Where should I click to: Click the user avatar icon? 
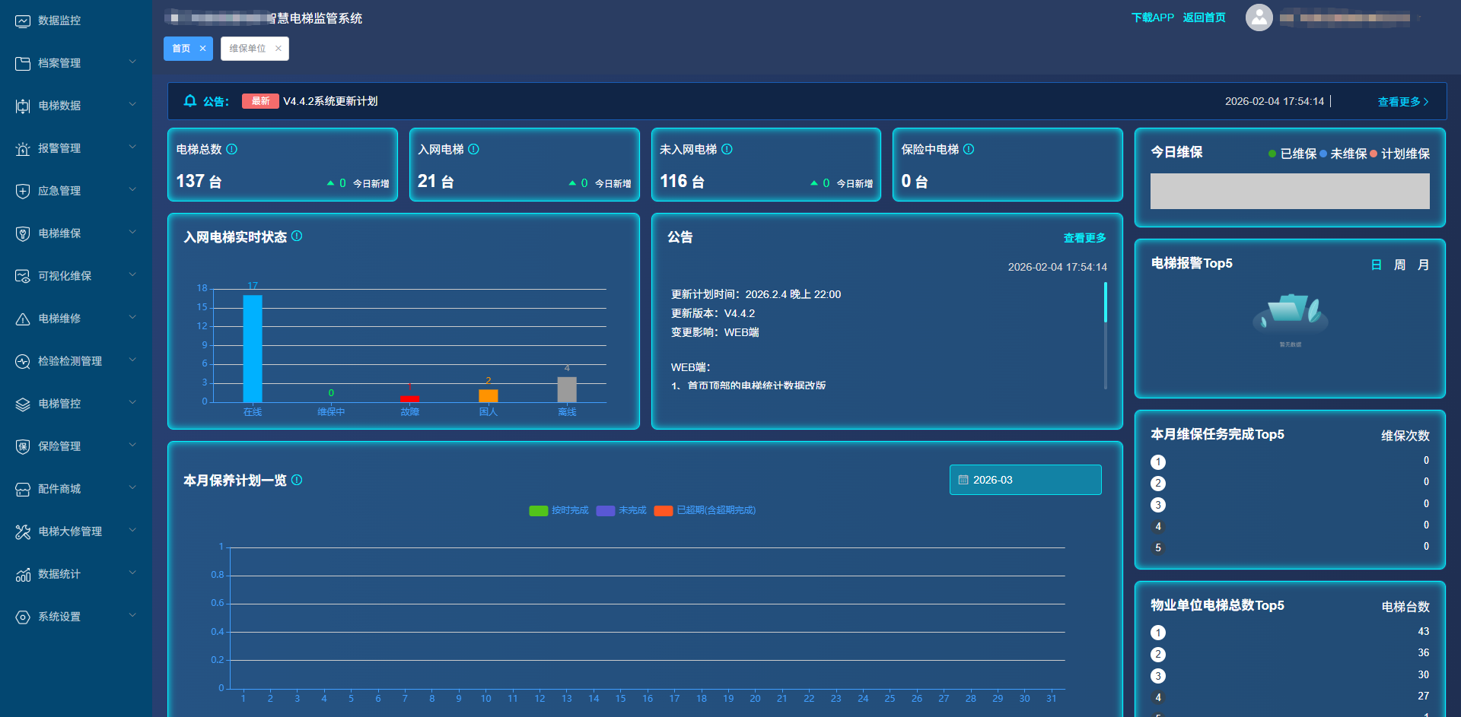coord(1259,17)
